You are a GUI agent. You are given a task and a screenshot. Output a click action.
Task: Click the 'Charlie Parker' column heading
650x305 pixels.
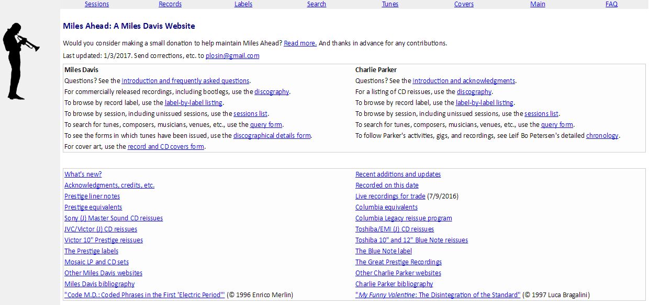pyautogui.click(x=376, y=70)
